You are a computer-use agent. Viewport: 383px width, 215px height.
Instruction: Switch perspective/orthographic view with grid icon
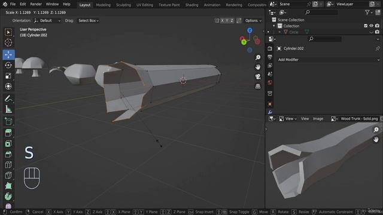(258, 86)
